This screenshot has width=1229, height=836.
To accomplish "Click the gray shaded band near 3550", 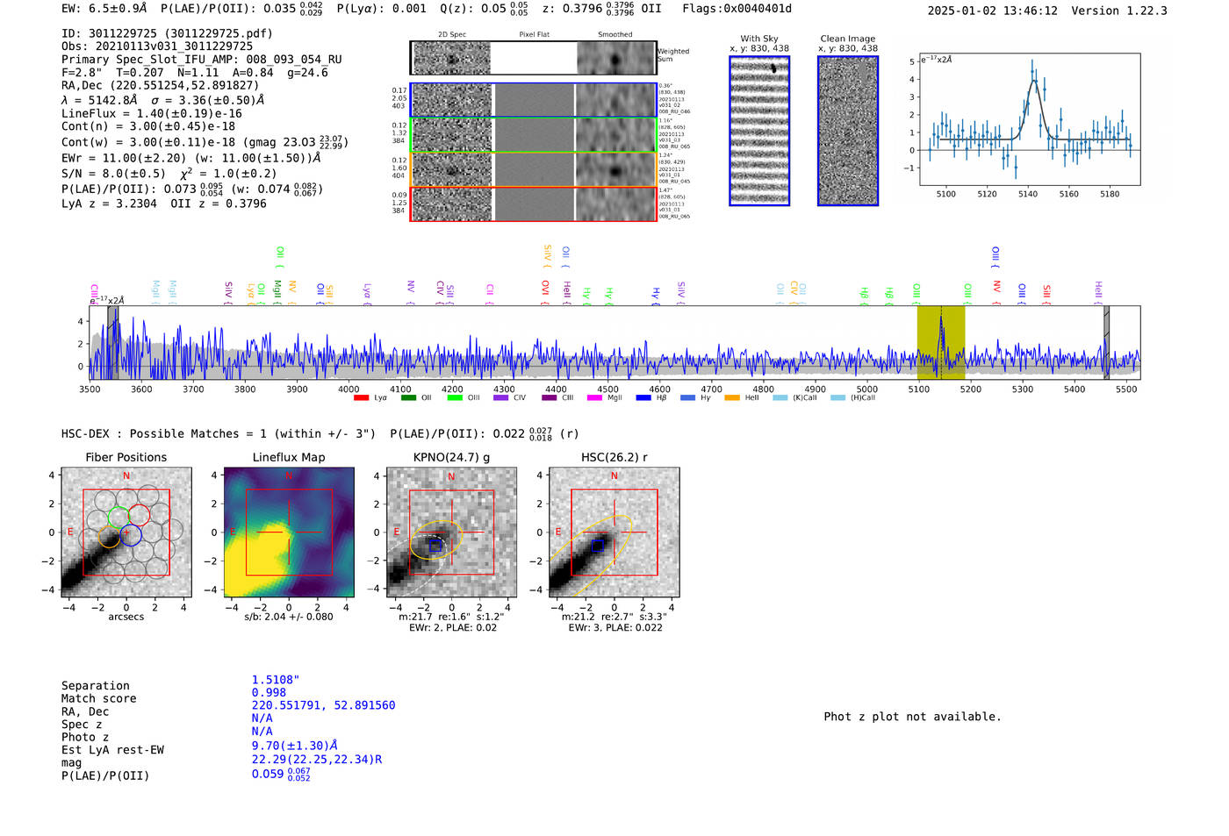I will [x=112, y=342].
